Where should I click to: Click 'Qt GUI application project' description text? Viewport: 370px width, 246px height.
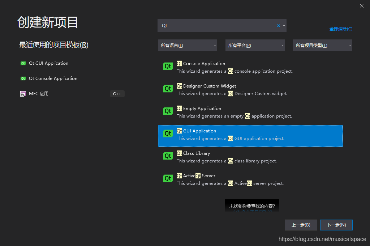point(231,139)
